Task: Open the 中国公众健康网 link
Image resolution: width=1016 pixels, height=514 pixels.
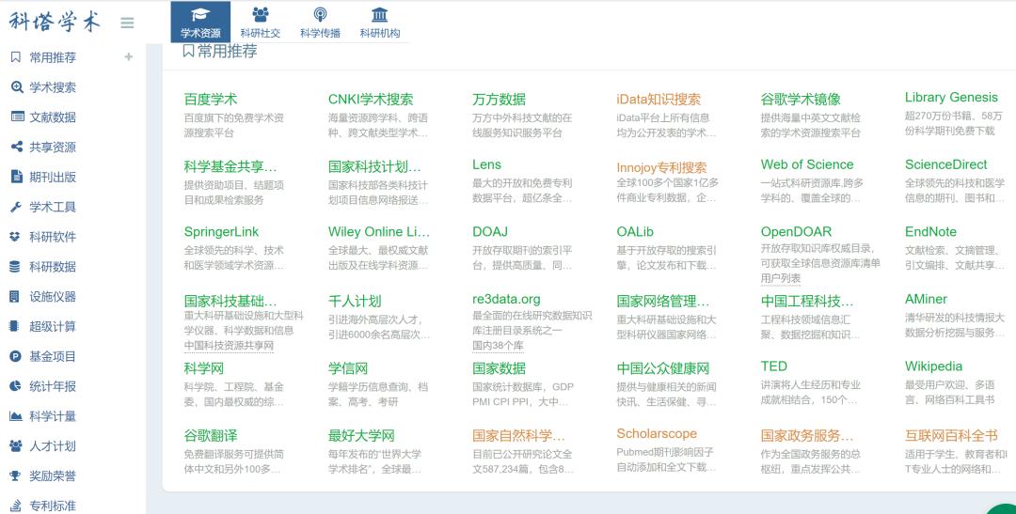Action: pyautogui.click(x=663, y=368)
